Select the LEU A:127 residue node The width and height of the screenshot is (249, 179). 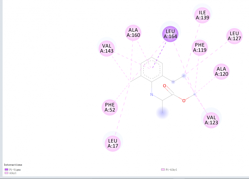pos(234,36)
